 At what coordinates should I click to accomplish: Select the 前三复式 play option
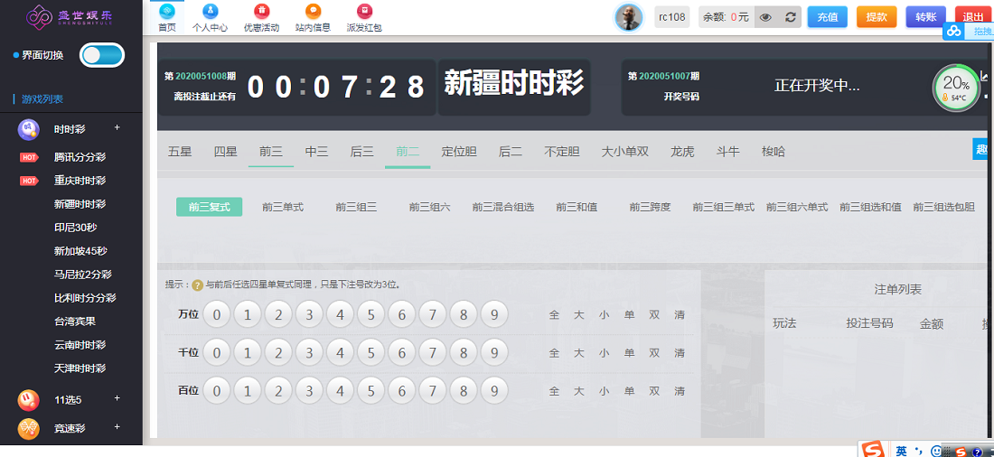tap(209, 207)
